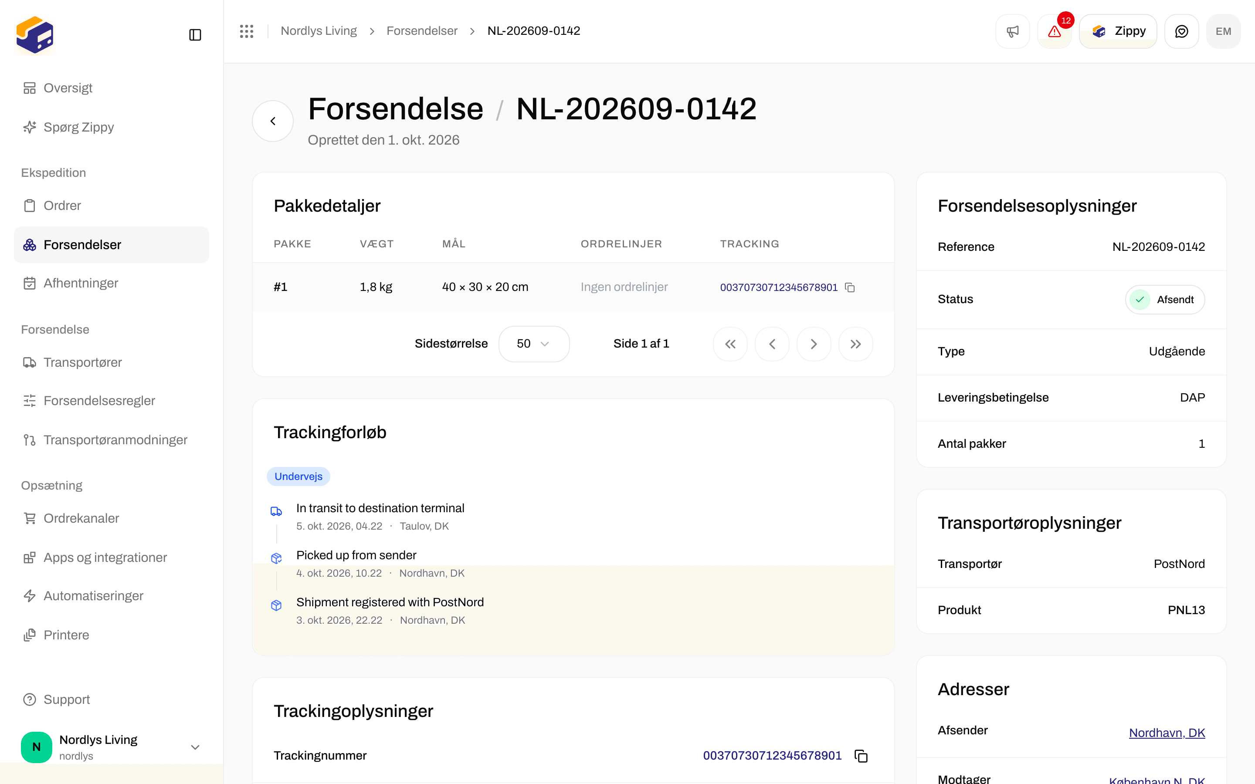The width and height of the screenshot is (1255, 784).
Task: Collapse the sidebar panel icon
Action: tap(195, 35)
